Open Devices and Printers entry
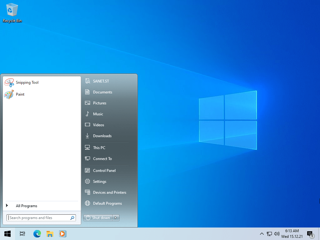The height and width of the screenshot is (240, 320). pyautogui.click(x=110, y=192)
